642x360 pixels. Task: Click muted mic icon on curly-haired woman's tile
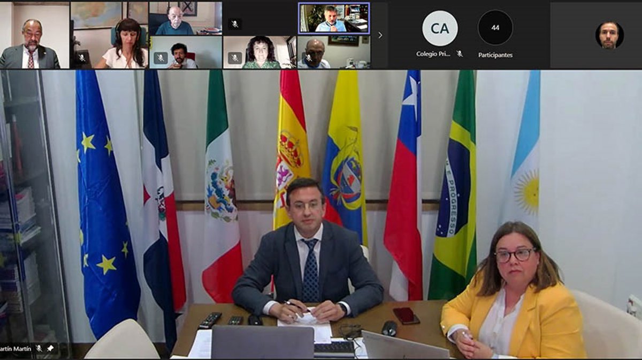click(x=234, y=57)
